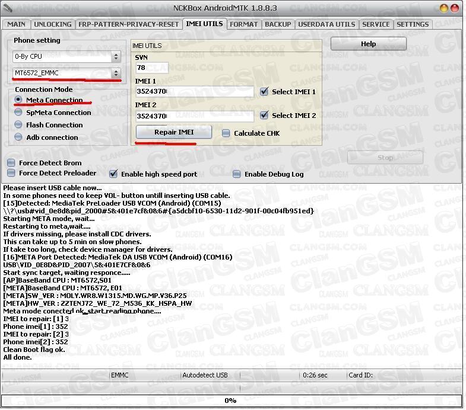
Task: Close the NCKBox AndroidMTK window
Action: pyautogui.click(x=455, y=8)
